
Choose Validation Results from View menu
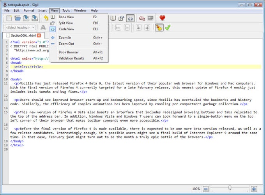coord(79,58)
